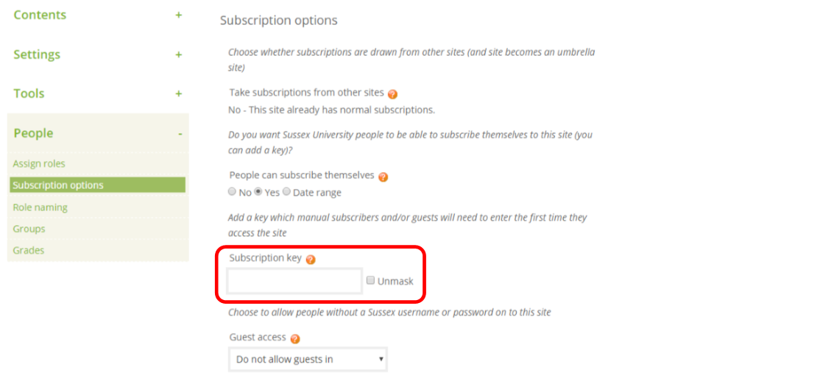
Task: Choose the Date range radio option
Action: click(286, 192)
